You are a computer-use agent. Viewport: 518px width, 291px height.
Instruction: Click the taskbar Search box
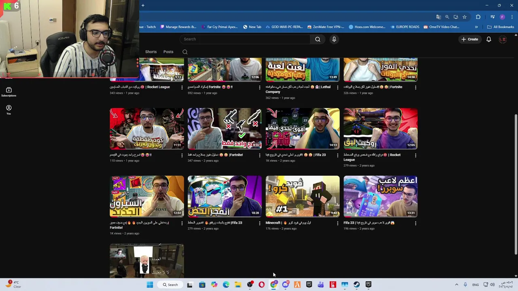click(170, 285)
